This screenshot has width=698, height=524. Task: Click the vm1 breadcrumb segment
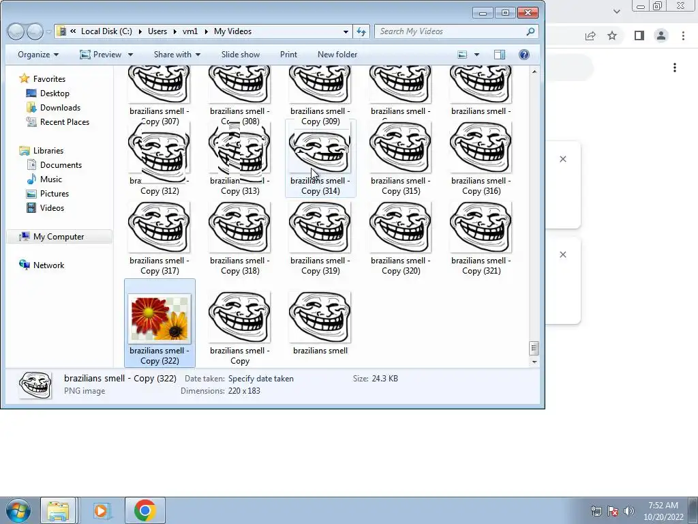click(190, 31)
